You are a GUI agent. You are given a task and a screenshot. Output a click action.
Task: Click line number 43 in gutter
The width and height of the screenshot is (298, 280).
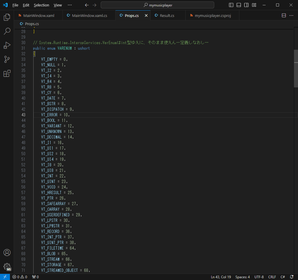[x=23, y=115]
